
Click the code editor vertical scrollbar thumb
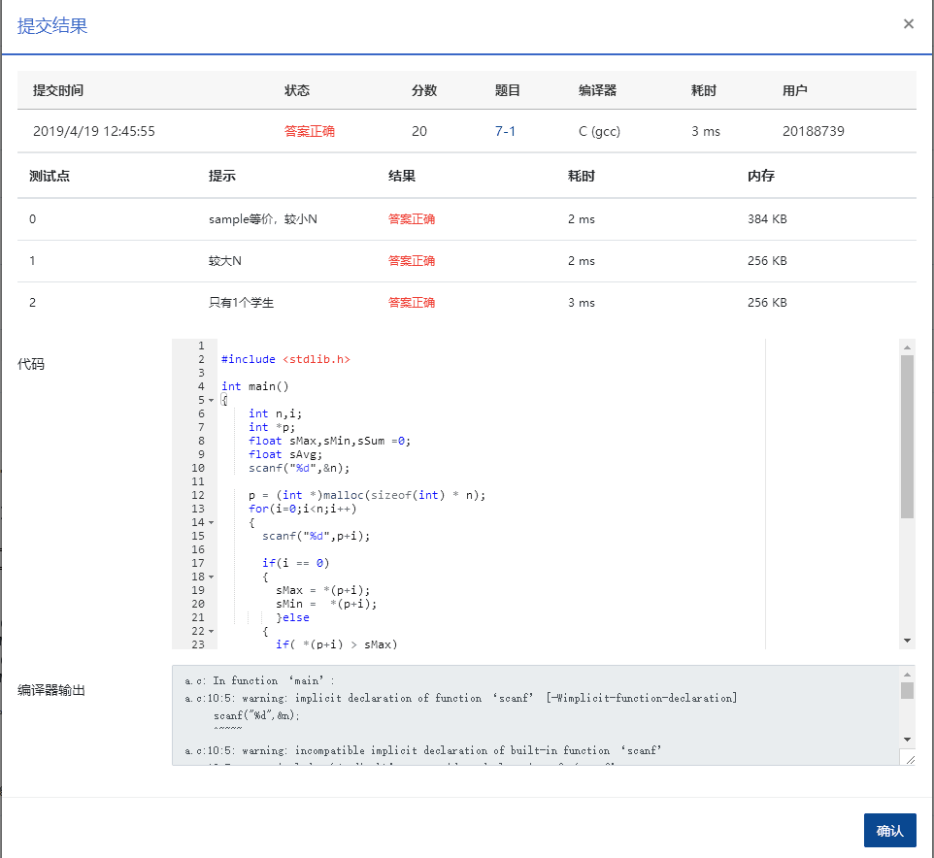click(907, 437)
